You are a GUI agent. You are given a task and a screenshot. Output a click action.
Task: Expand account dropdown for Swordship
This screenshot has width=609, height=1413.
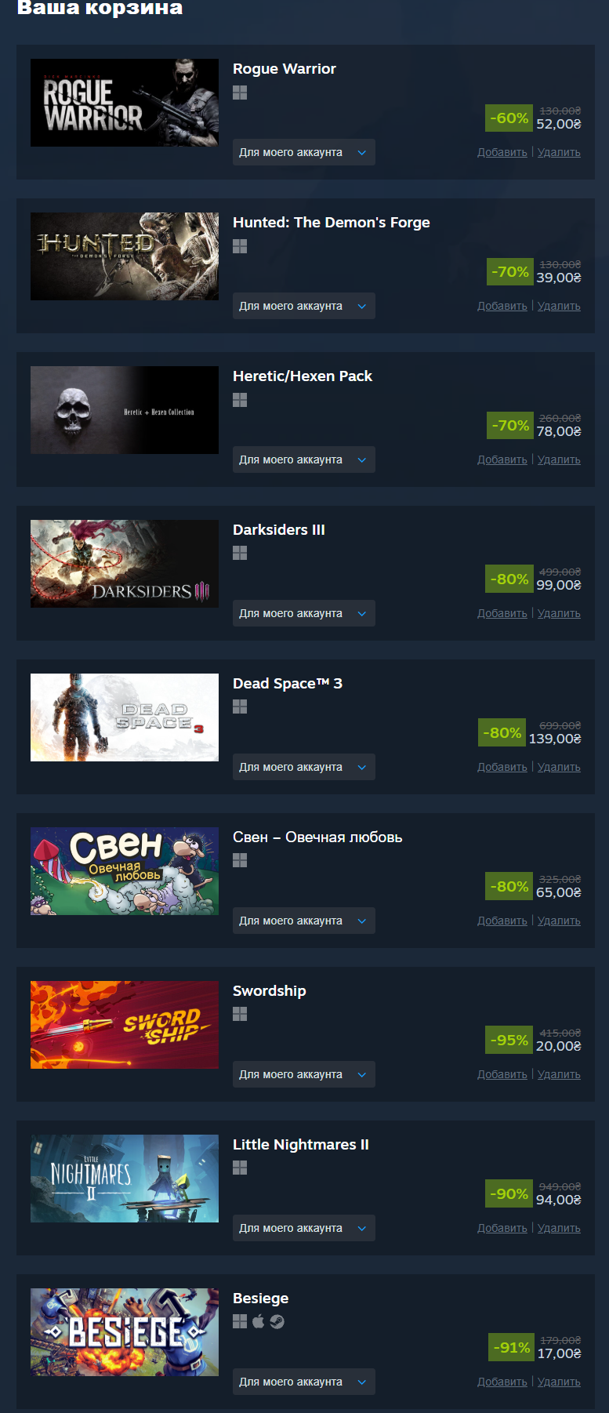(x=304, y=1074)
